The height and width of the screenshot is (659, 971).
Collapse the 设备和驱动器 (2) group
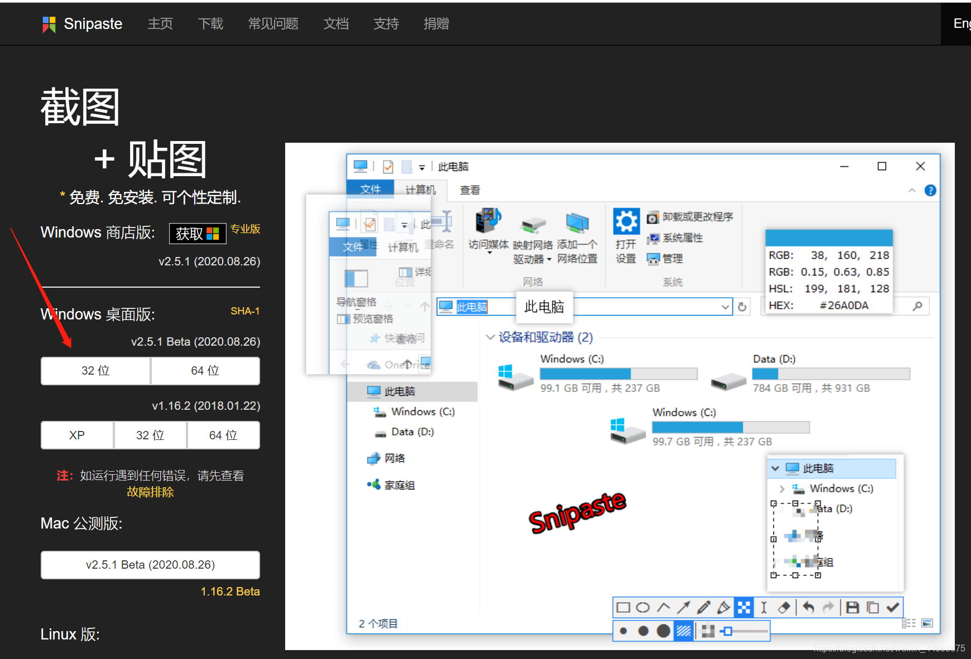[x=490, y=337]
